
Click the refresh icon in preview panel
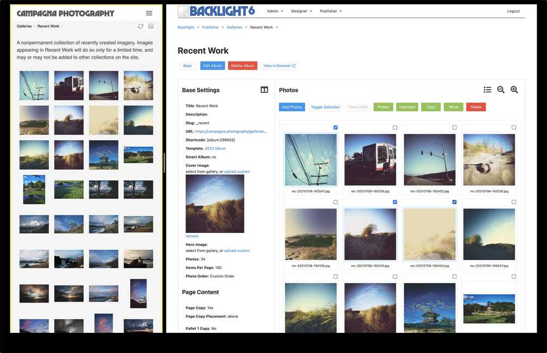(140, 26)
